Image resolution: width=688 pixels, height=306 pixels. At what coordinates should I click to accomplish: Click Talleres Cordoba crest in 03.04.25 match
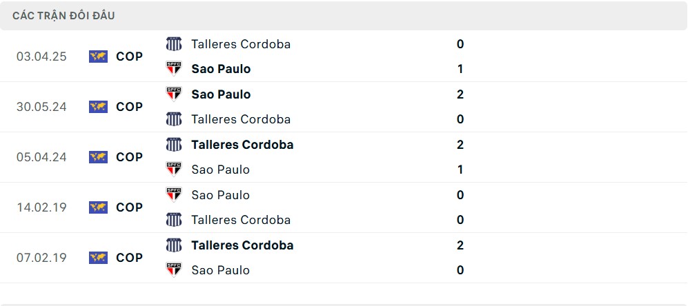174,44
